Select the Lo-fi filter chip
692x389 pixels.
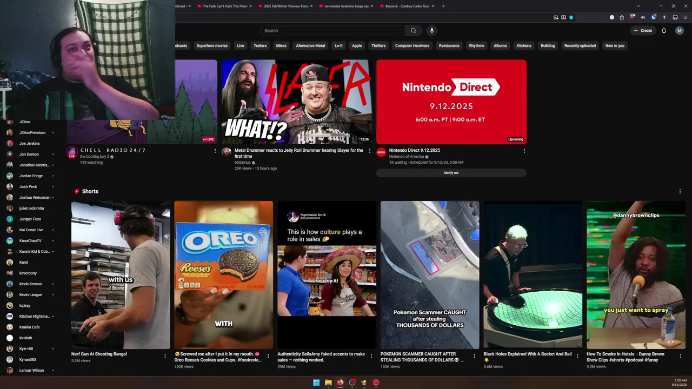pyautogui.click(x=338, y=46)
